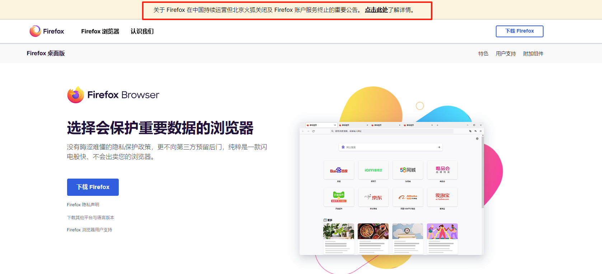The image size is (602, 274).
Task: Click the mockup's new tab search box
Action: (x=391, y=147)
